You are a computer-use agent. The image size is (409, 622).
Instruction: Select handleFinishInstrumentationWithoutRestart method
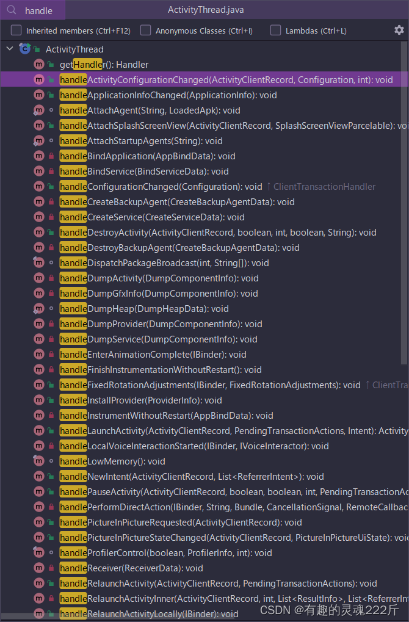coord(204,370)
